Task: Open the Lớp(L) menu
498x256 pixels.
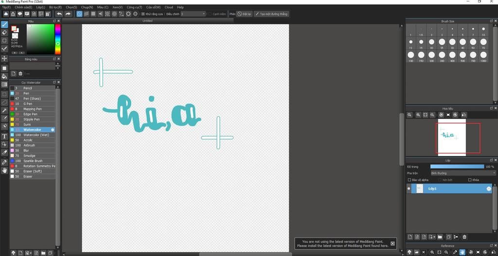Action: coord(40,7)
